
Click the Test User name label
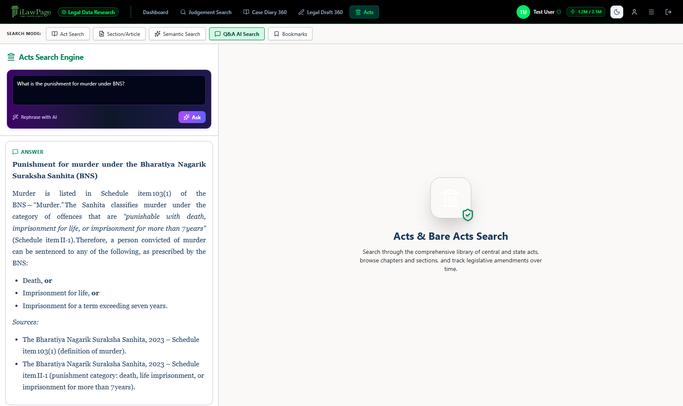click(x=544, y=12)
